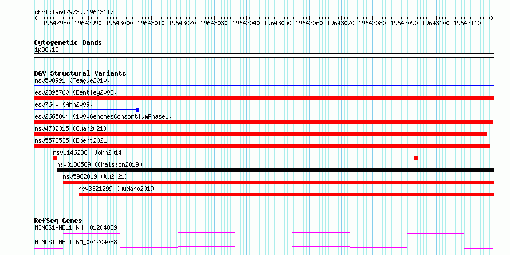Screen dimensions: 510x255
Task: Click the 1p36.13 band label
Action: 46,50
